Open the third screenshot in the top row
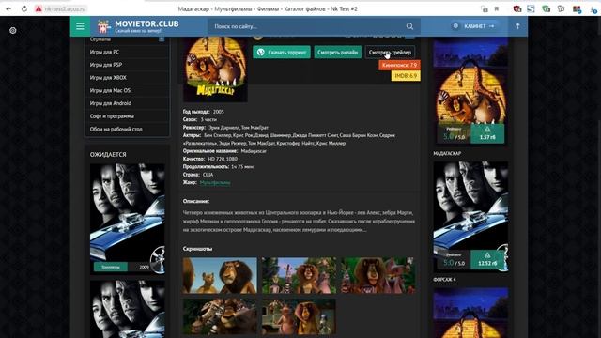The height and width of the screenshot is (338, 601). (378, 275)
